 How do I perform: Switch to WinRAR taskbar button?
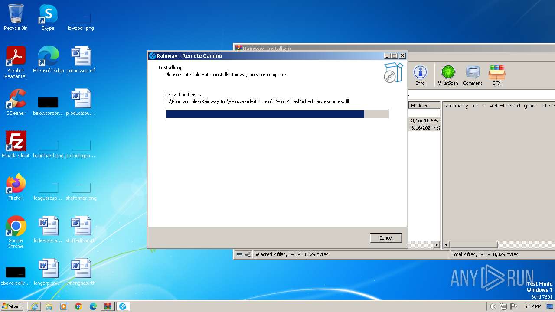coord(108,306)
